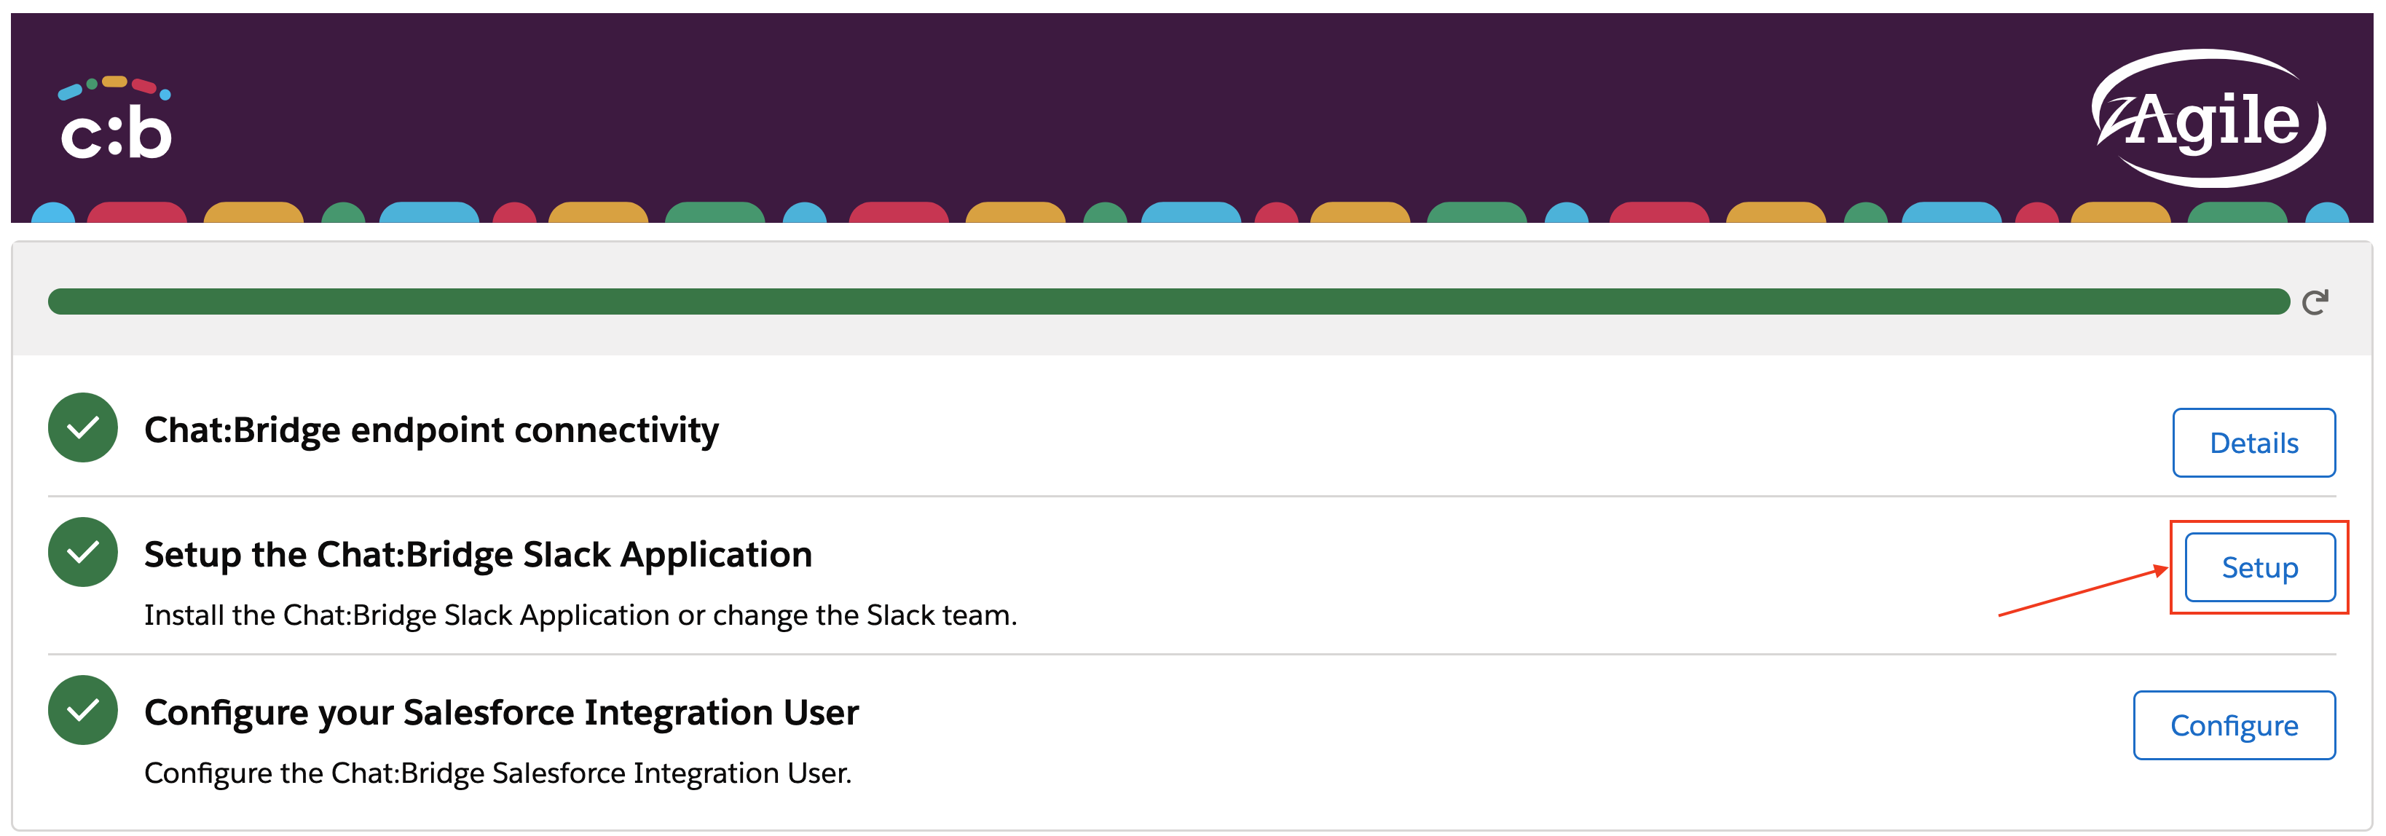Click the green checkmark beside Slack Application setup
The width and height of the screenshot is (2386, 836).
point(82,552)
